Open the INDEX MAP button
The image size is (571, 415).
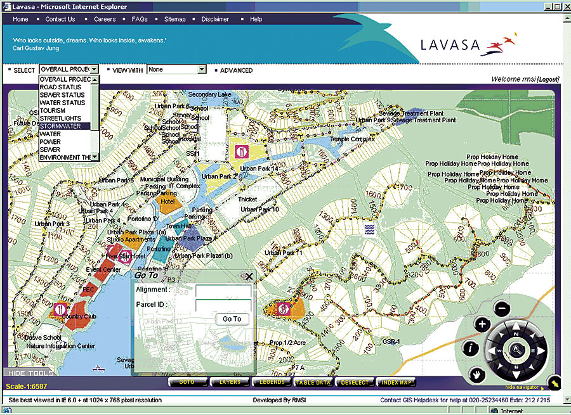click(397, 382)
